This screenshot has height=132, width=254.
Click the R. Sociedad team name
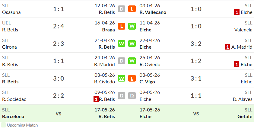[14, 99]
